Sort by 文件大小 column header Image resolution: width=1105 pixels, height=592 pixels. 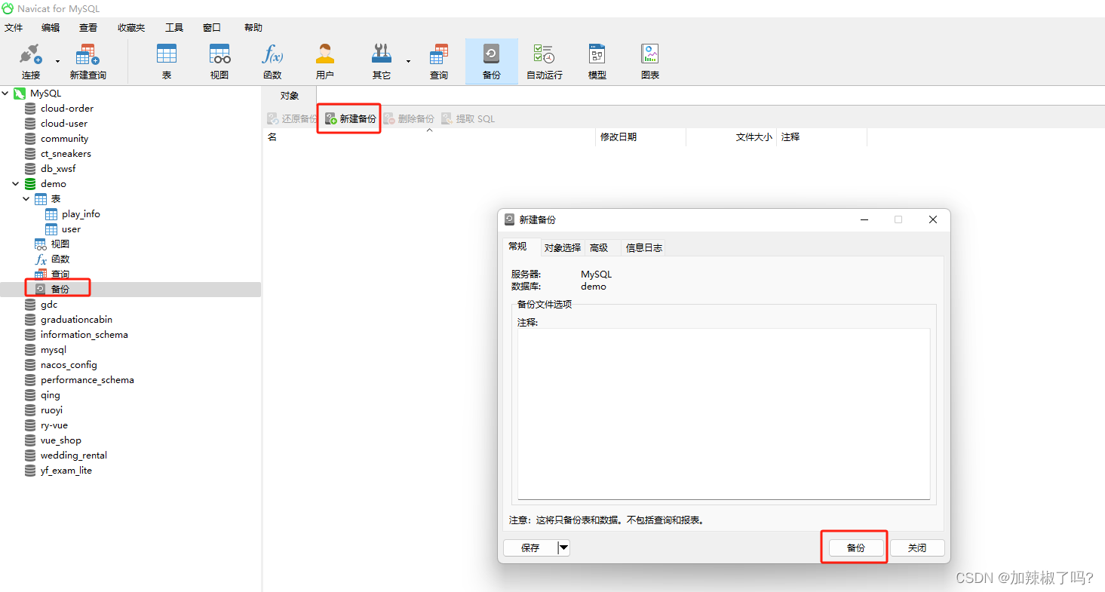(x=731, y=137)
